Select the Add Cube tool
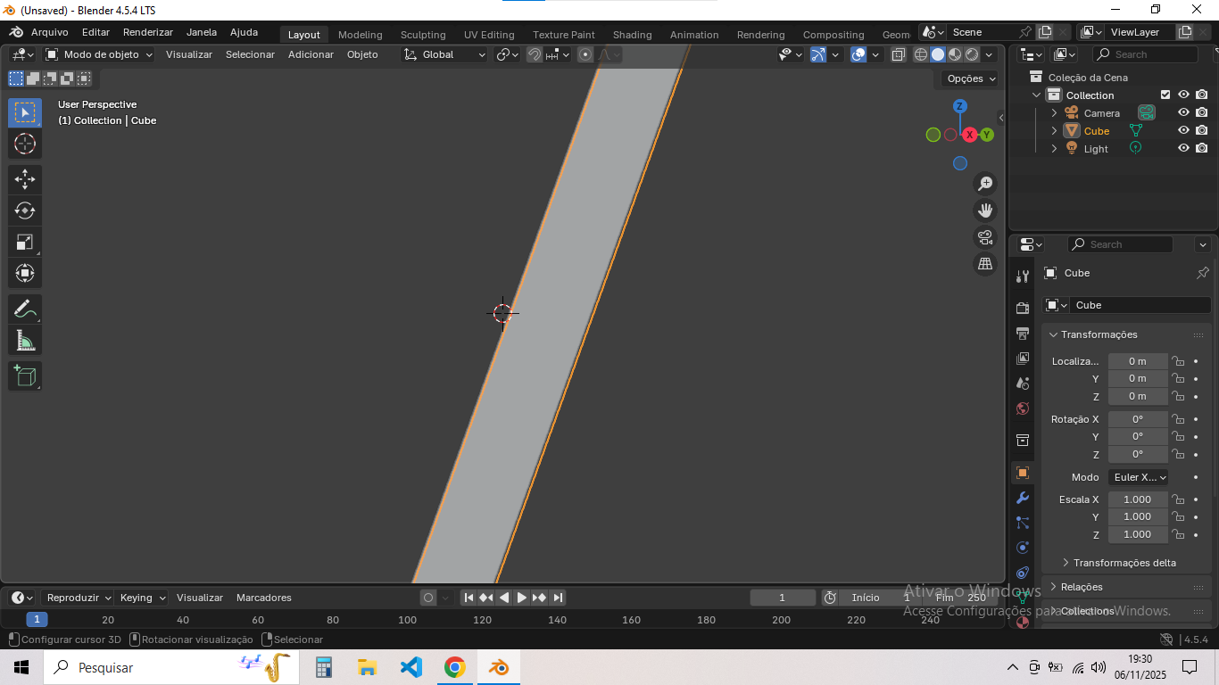 pos(25,376)
